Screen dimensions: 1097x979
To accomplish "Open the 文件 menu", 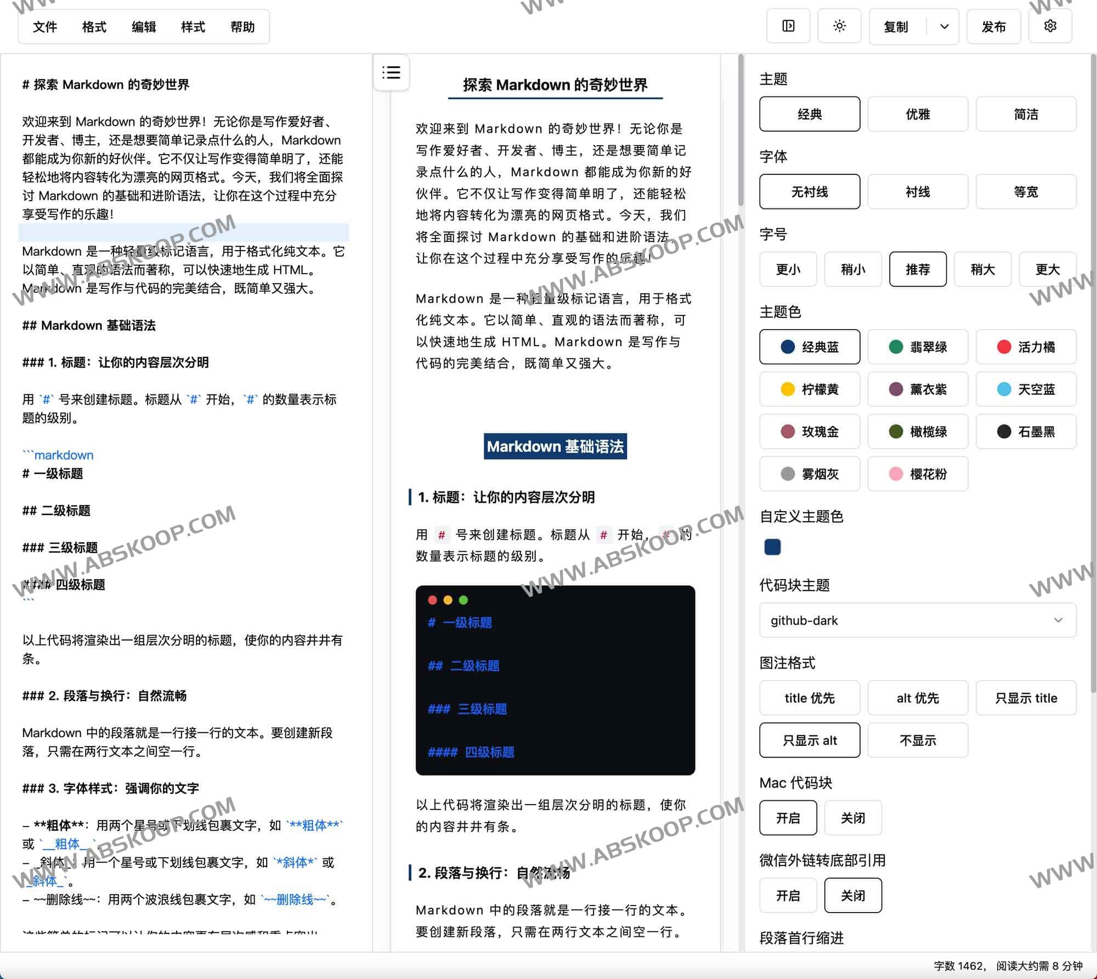I will 44,27.
